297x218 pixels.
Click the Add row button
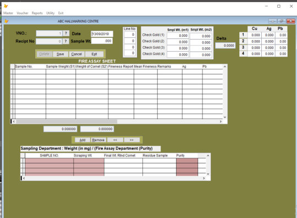coord(82,140)
